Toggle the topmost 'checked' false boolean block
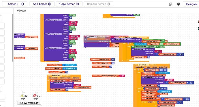 click(72, 15)
